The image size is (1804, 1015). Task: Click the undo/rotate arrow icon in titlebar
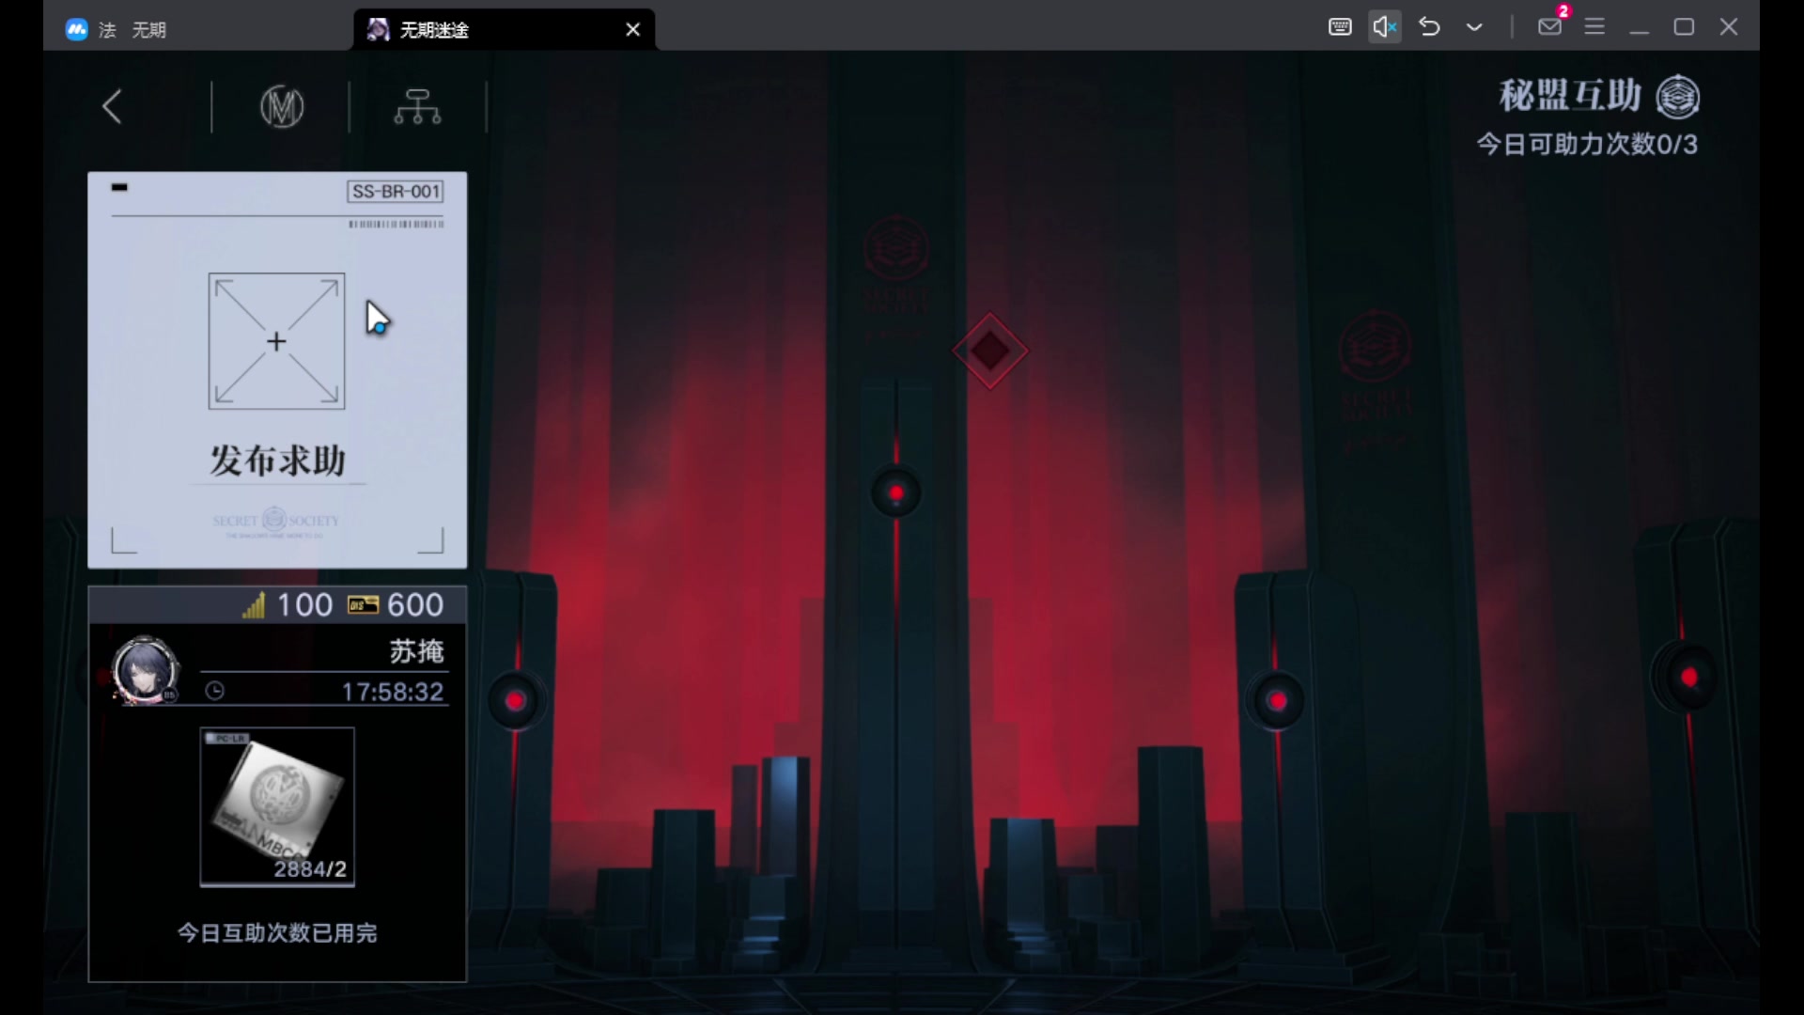1429,26
